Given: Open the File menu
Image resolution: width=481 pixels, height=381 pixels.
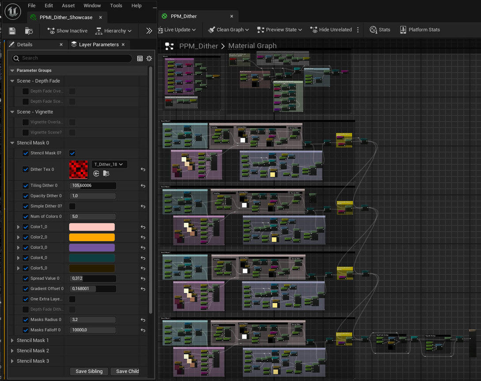Looking at the screenshot, I should [32, 6].
